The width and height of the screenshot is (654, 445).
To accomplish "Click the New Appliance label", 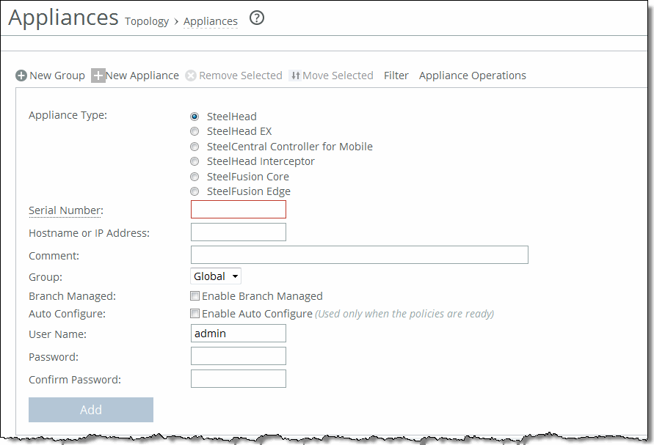I will coord(142,76).
